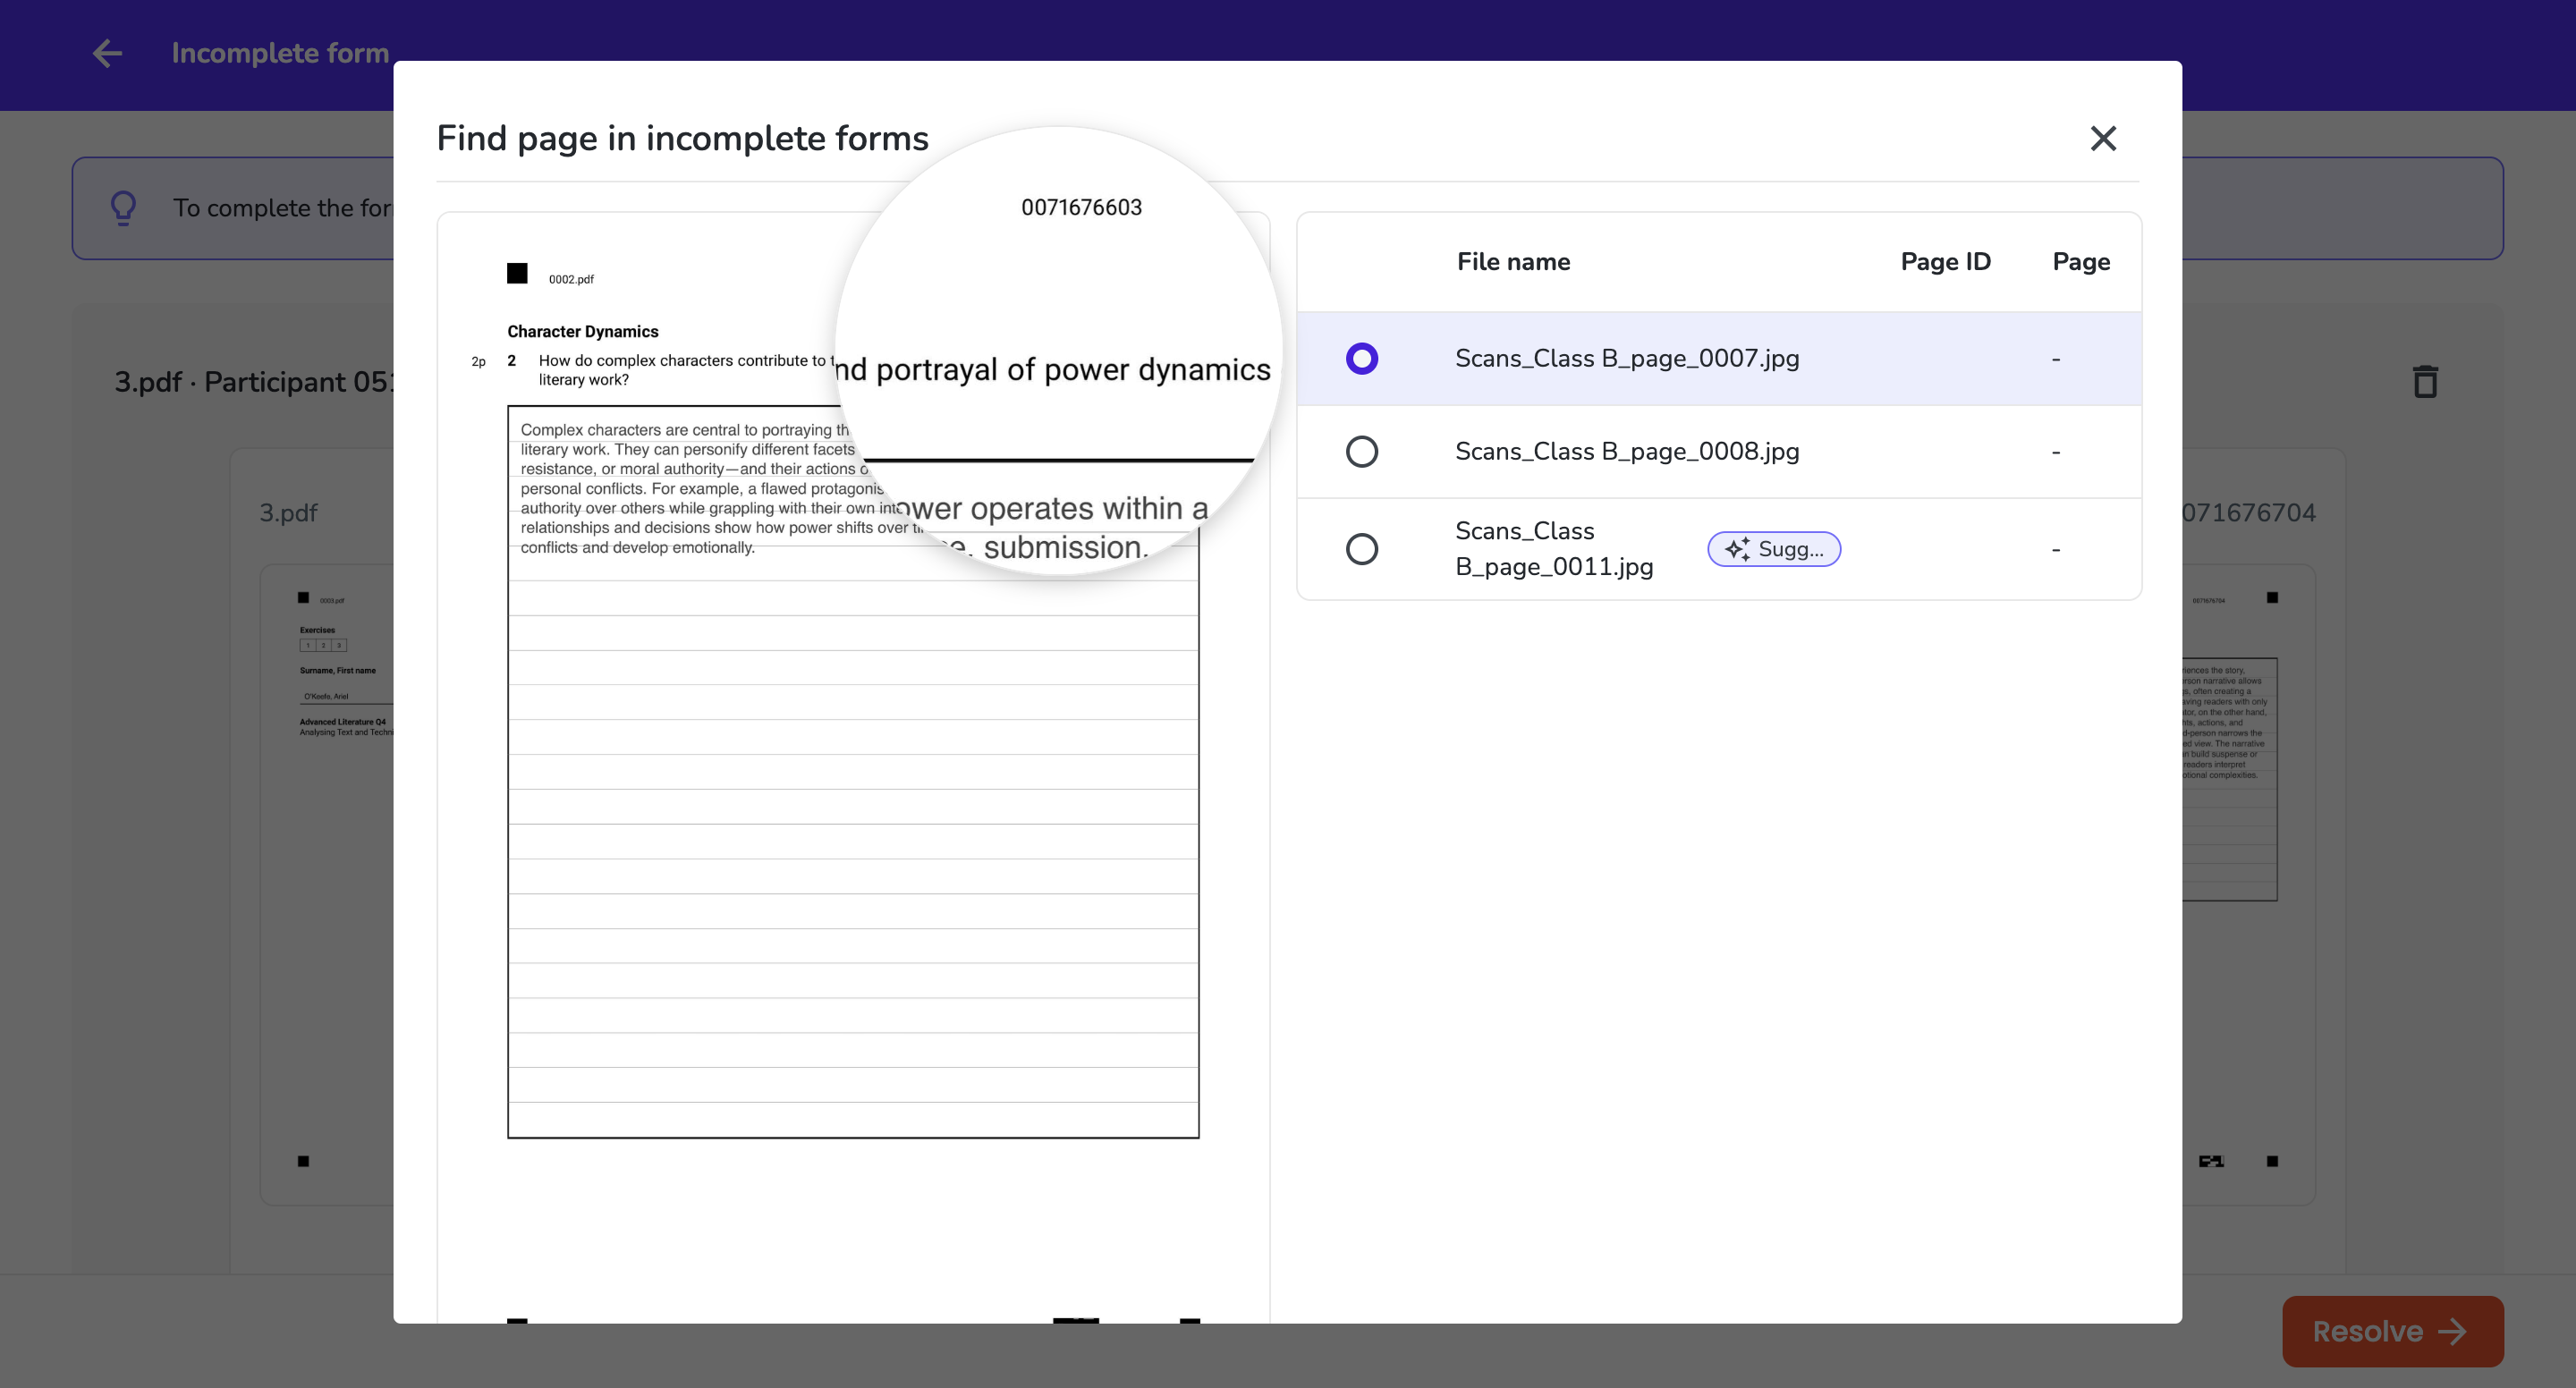Click the 0002.pdf label in the preview
The image size is (2576, 1388).
(x=571, y=279)
